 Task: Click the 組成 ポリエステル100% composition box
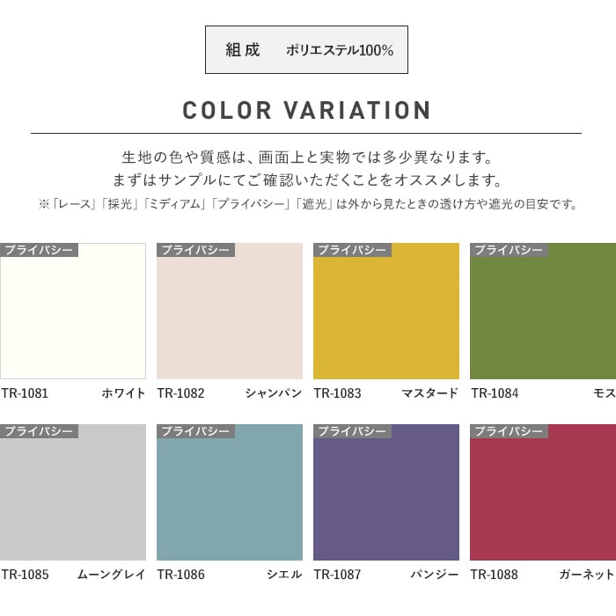click(306, 50)
